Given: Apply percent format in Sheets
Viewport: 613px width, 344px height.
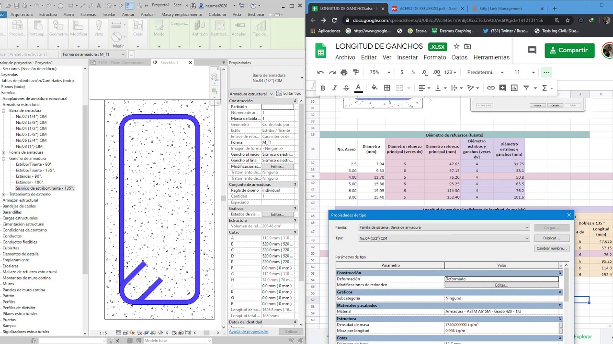Looking at the screenshot, I should click(413, 73).
